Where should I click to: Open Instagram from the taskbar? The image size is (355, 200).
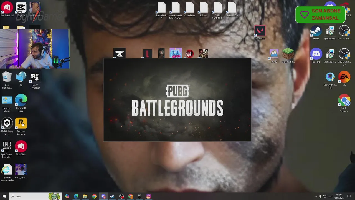(x=149, y=196)
